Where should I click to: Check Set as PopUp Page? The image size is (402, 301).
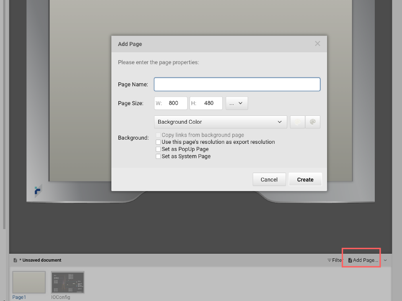pyautogui.click(x=158, y=149)
